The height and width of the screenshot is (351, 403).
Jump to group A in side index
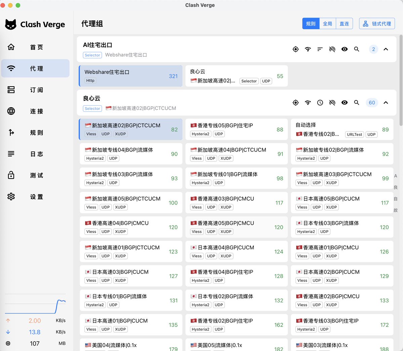coord(396,176)
